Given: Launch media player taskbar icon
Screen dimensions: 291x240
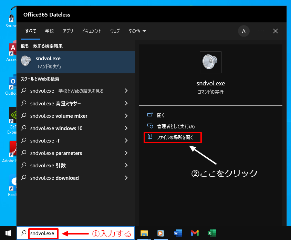Looking at the screenshot, I should pyautogui.click(x=161, y=233).
